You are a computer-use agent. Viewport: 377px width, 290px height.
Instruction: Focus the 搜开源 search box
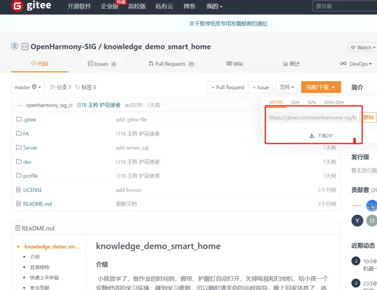[x=345, y=6]
